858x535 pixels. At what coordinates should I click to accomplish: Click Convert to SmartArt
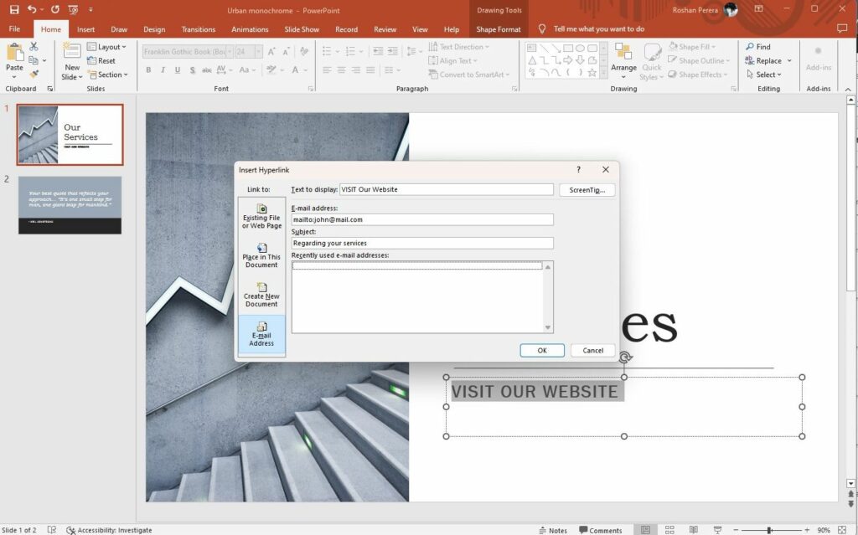pyautogui.click(x=469, y=74)
